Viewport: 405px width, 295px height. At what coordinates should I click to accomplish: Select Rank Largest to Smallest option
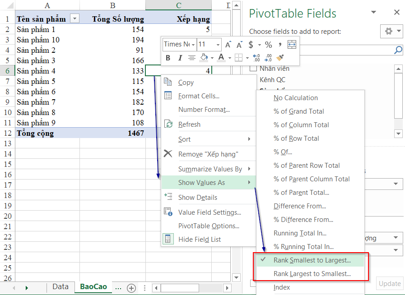(312, 274)
